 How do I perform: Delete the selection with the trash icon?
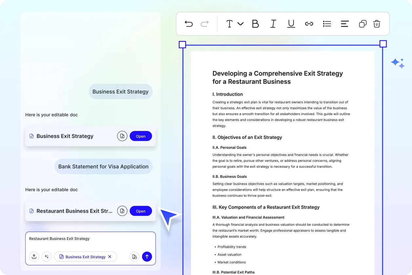tap(377, 24)
